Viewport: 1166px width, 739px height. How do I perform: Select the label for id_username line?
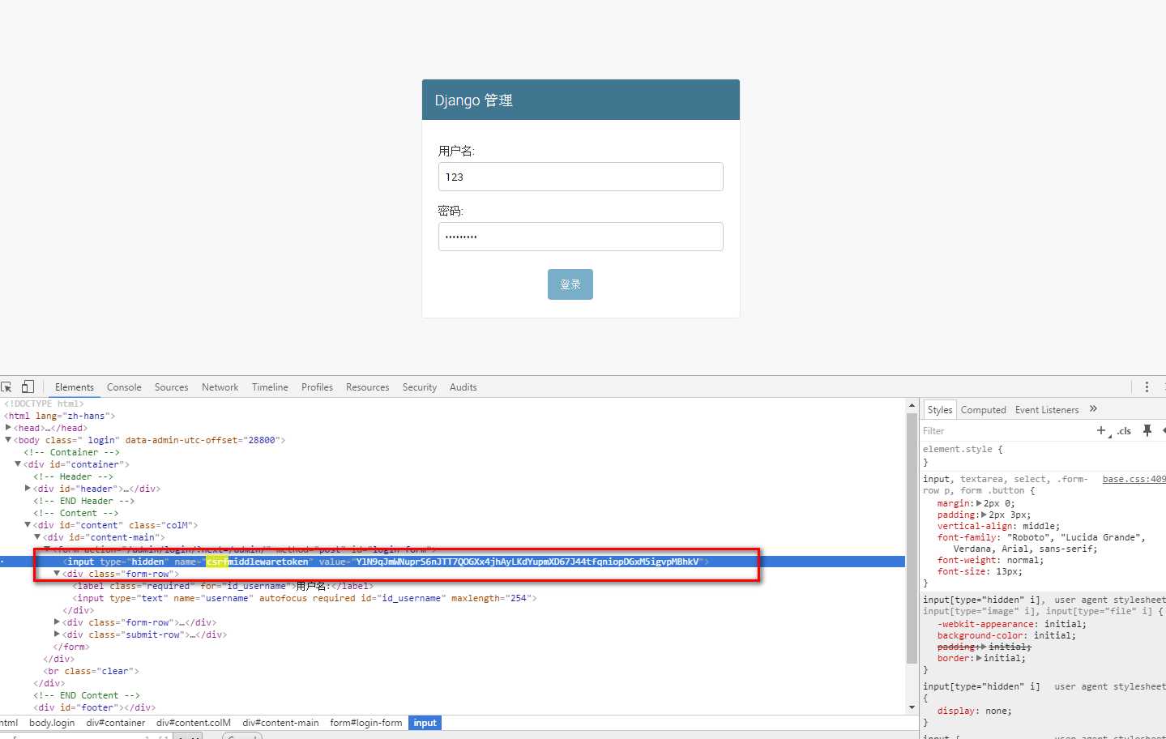click(223, 586)
